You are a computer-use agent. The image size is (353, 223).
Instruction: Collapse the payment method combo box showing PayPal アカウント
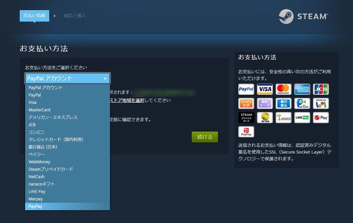click(68, 78)
